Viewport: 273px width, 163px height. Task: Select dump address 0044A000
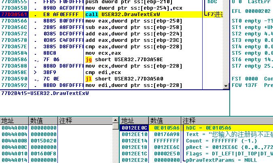(x=15, y=128)
